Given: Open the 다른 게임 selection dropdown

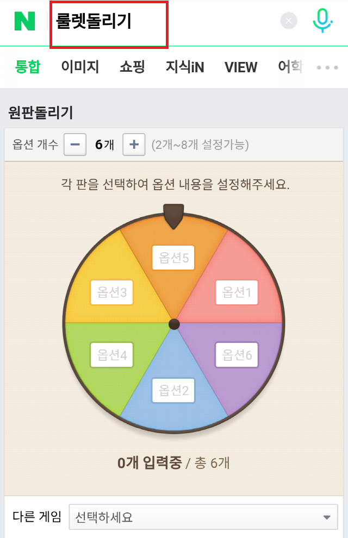Looking at the screenshot, I should [201, 517].
